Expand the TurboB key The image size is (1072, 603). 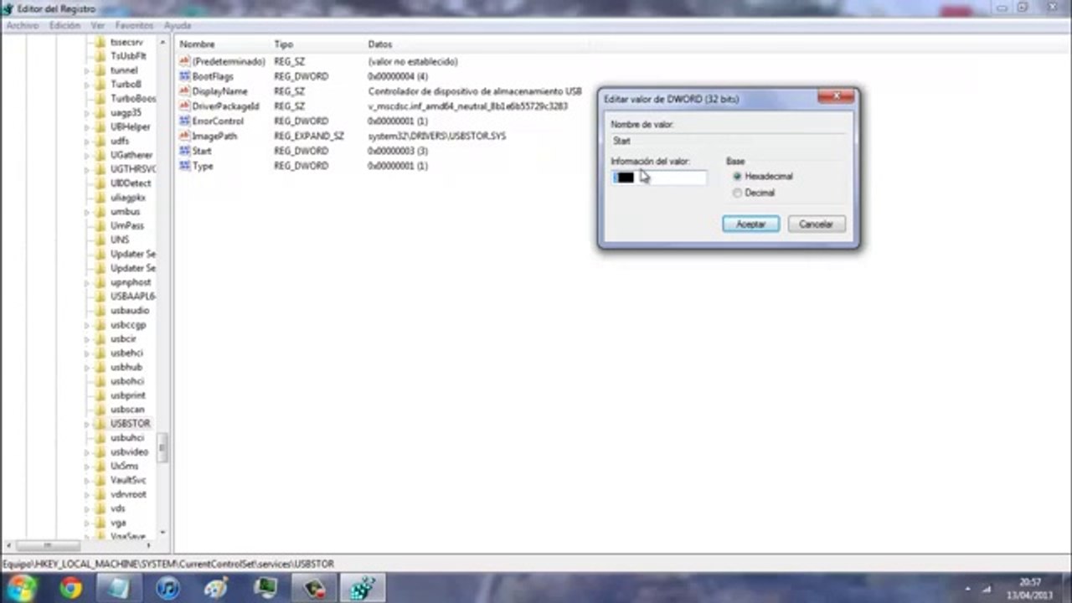tap(86, 85)
